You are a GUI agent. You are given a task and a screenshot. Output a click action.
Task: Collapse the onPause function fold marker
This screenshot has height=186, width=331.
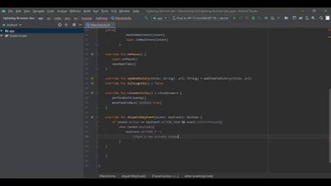[x=97, y=54]
